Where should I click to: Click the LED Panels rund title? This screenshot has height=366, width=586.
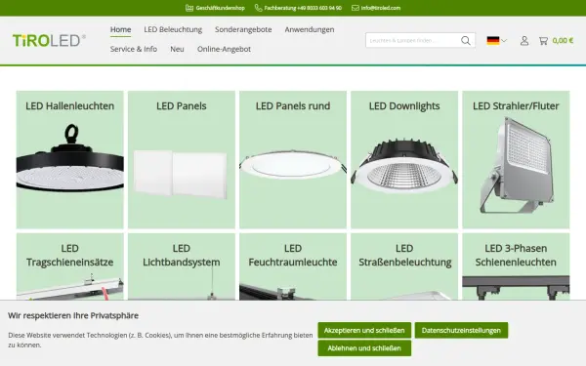pos(293,106)
